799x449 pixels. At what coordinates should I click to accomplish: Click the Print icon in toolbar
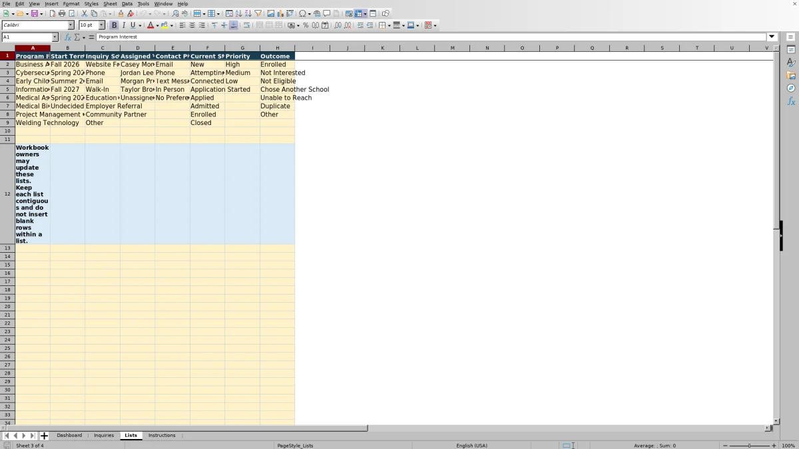[x=62, y=13]
